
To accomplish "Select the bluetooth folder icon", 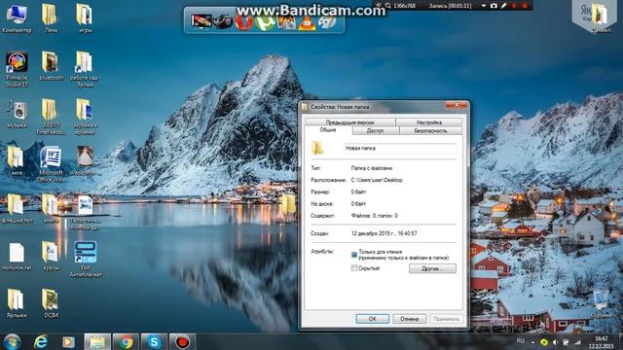I will coord(51,66).
